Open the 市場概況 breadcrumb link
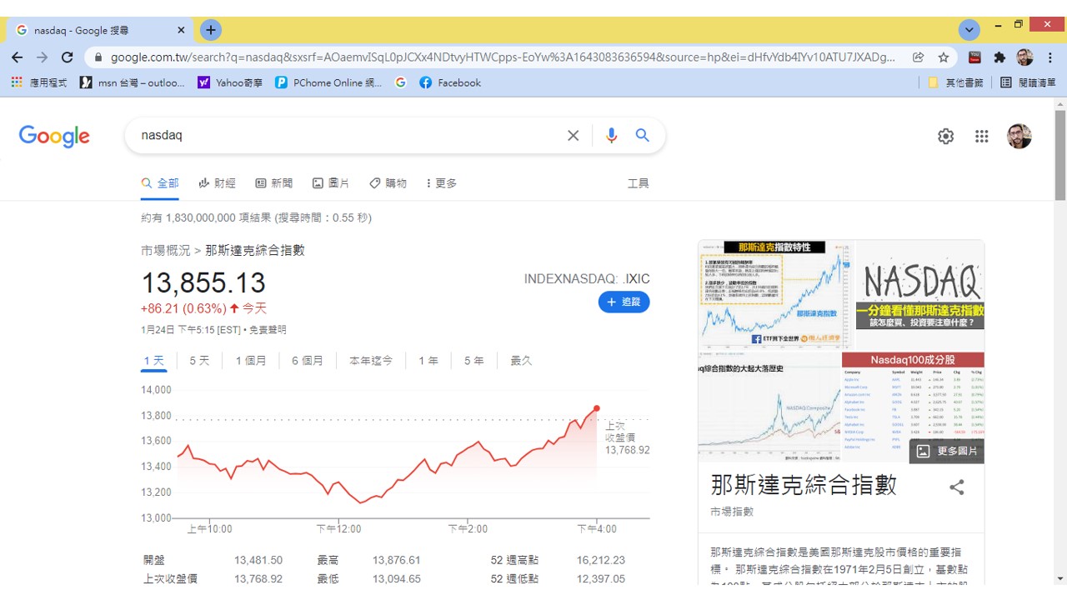Screen dimensions: 1067x600 coord(166,250)
